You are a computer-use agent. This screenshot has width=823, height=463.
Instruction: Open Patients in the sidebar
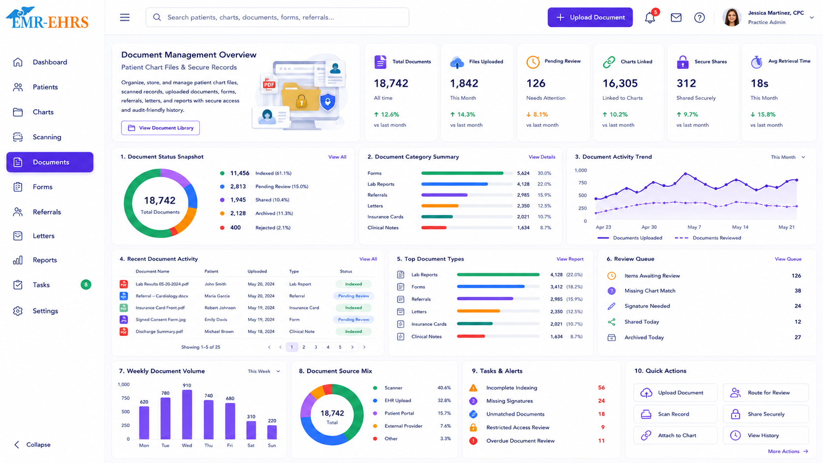click(x=50, y=87)
